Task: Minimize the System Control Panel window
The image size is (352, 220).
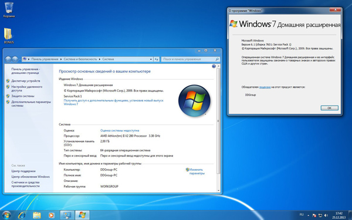Action: 199,50
